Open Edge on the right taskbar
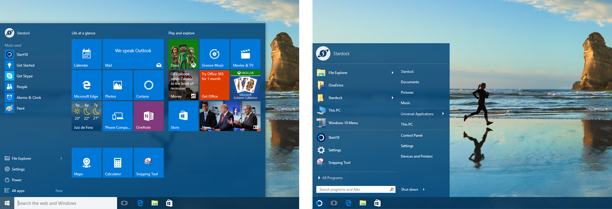The height and width of the screenshot is (209, 612). 348,203
